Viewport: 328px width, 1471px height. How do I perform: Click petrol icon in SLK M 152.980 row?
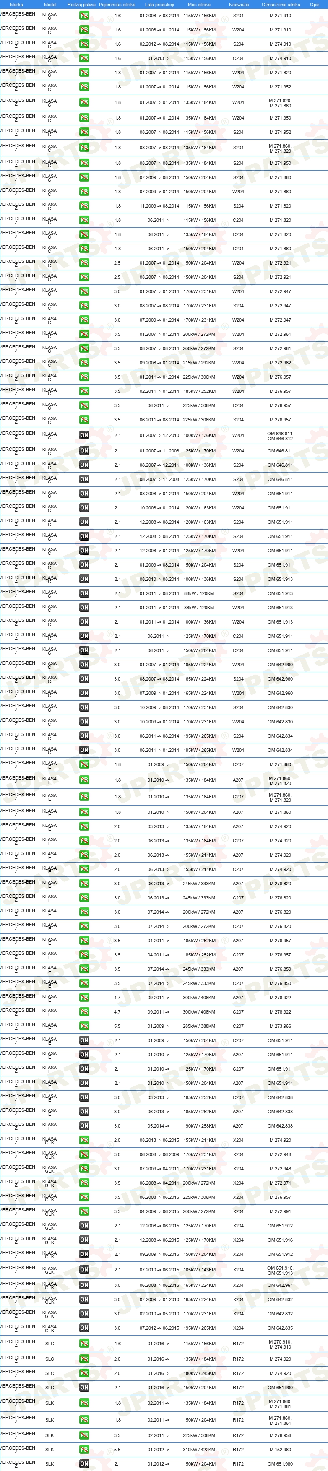[x=84, y=1449]
